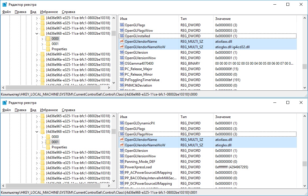Open the Файл menu in upper window
Screen dimensions: 308x196
(6, 12)
